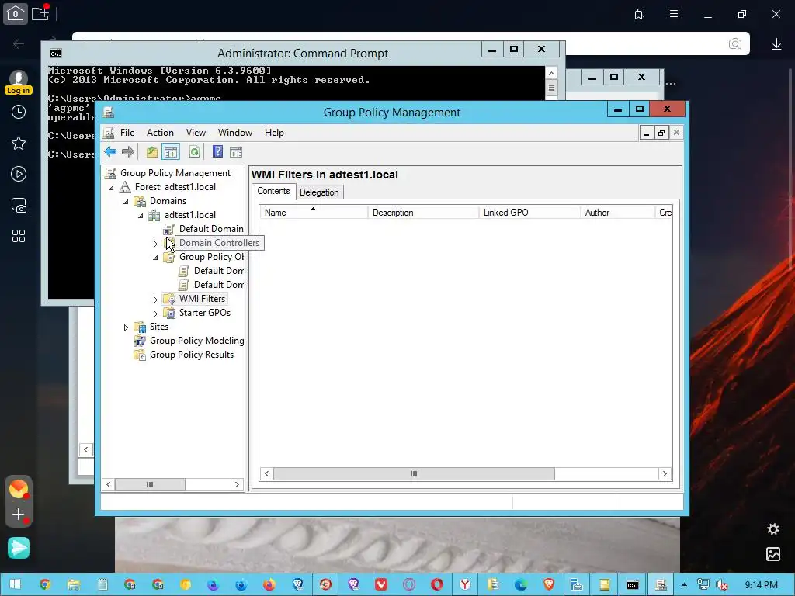Collapse the Group Policy Objects node
This screenshot has width=795, height=596.
(155, 258)
